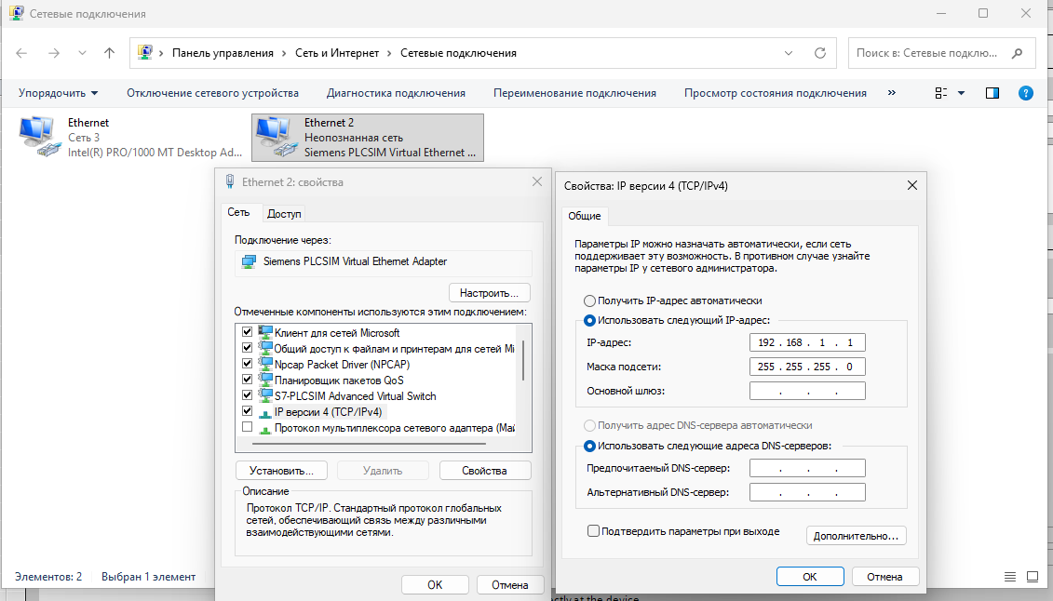
Task: Uncheck Общий доступ к файлам и принтерам
Action: [x=247, y=348]
